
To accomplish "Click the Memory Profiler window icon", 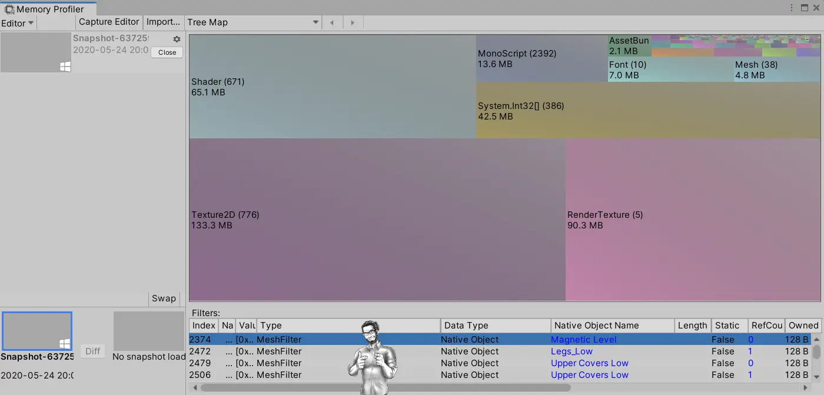I will (x=9, y=9).
